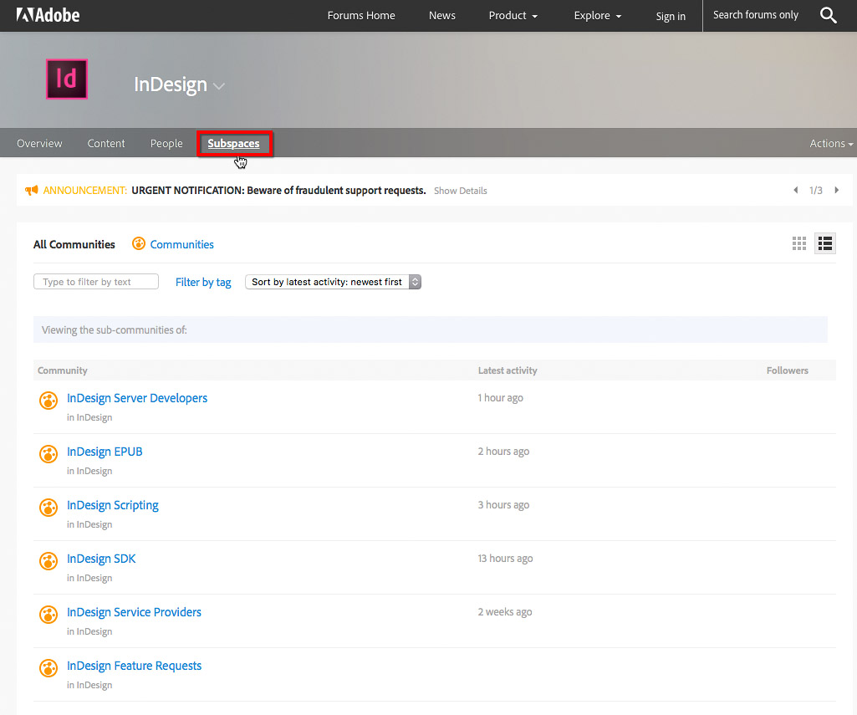Focus the Type to filter by text field

point(96,282)
